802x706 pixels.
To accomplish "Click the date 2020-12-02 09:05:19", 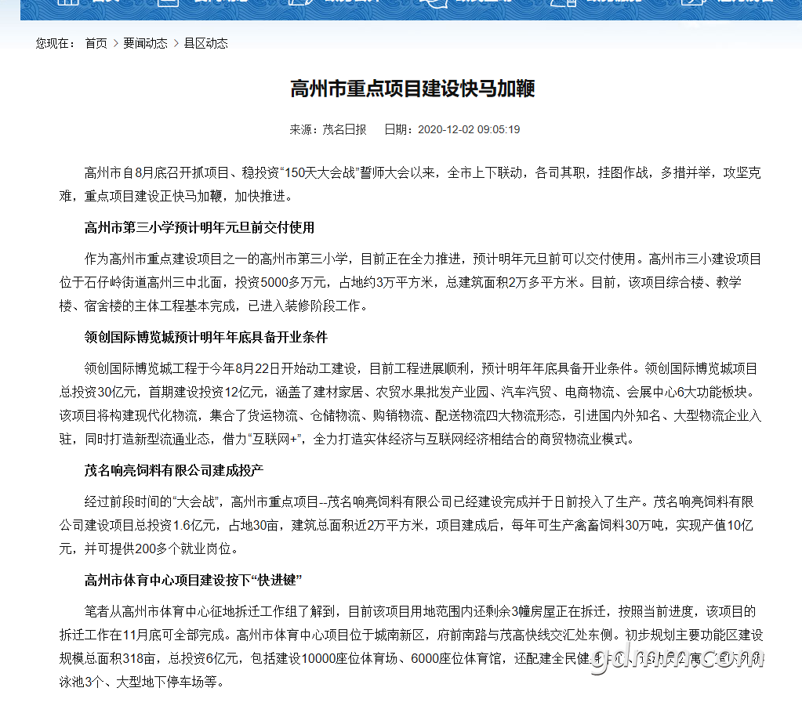I will tap(469, 129).
